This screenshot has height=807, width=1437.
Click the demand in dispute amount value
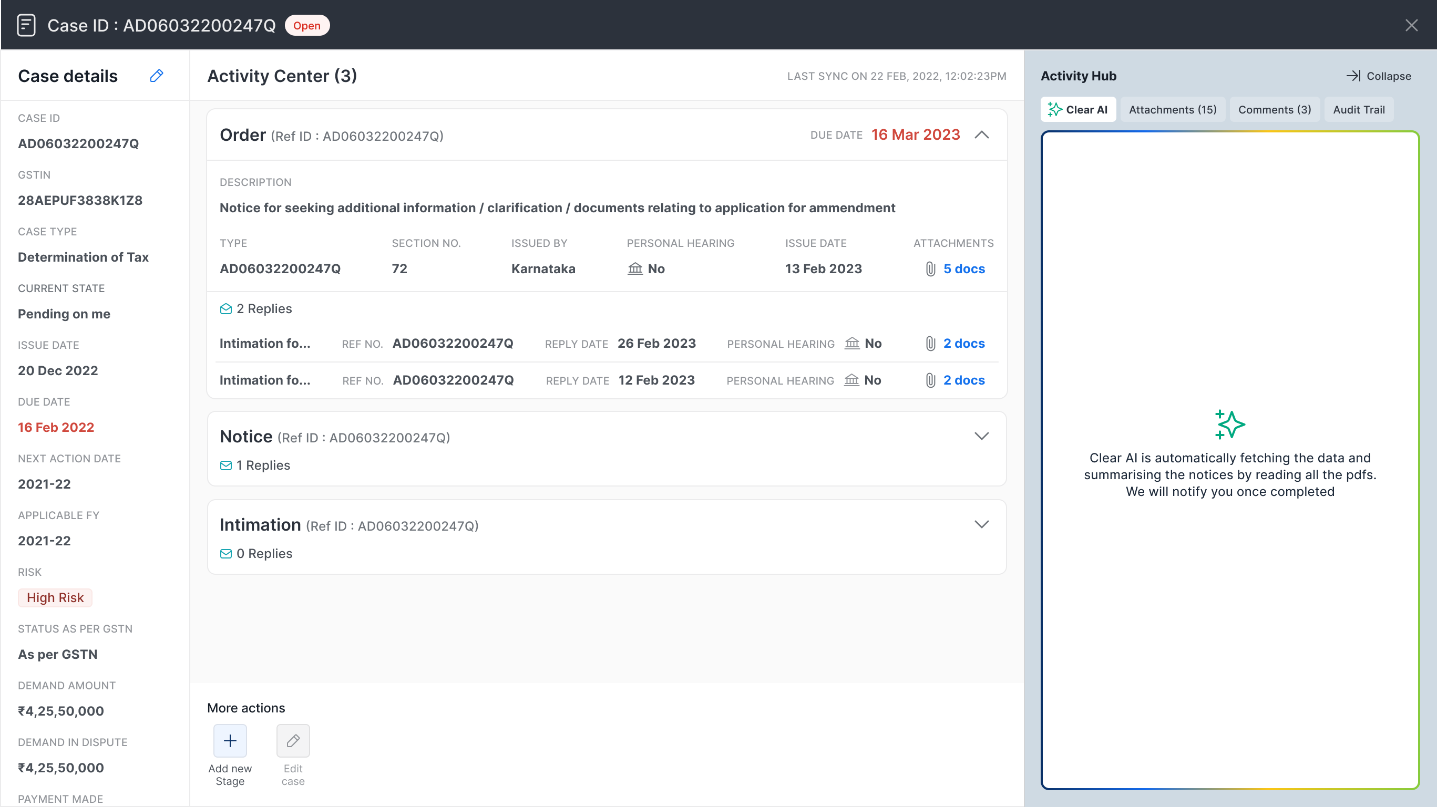click(x=61, y=768)
